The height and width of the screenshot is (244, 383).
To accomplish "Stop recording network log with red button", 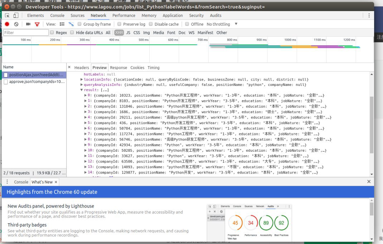I will (7, 24).
